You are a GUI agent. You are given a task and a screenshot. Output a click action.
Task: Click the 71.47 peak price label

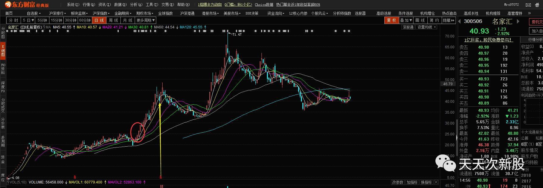237,34
